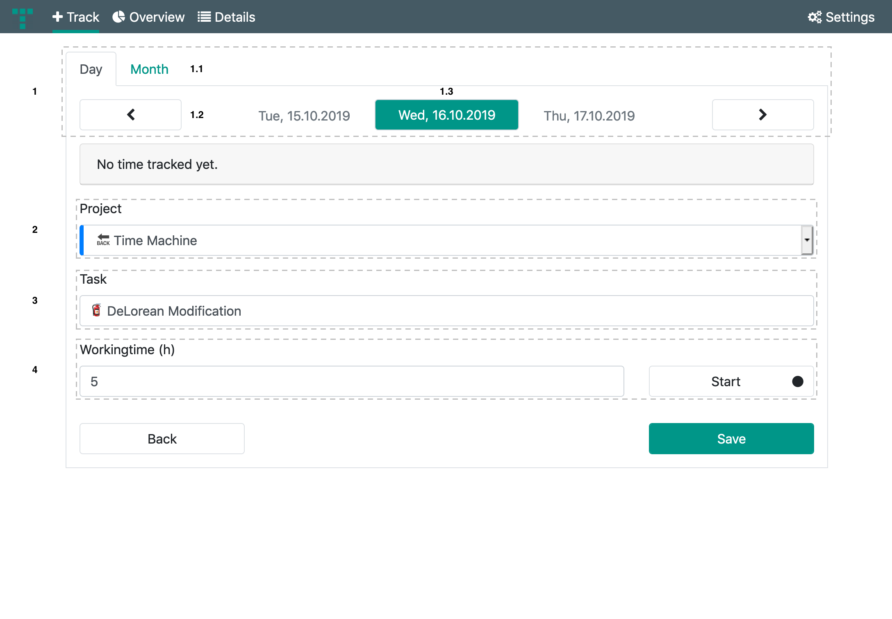The height and width of the screenshot is (619, 892).
Task: Click the Settings gear icon
Action: 814,17
